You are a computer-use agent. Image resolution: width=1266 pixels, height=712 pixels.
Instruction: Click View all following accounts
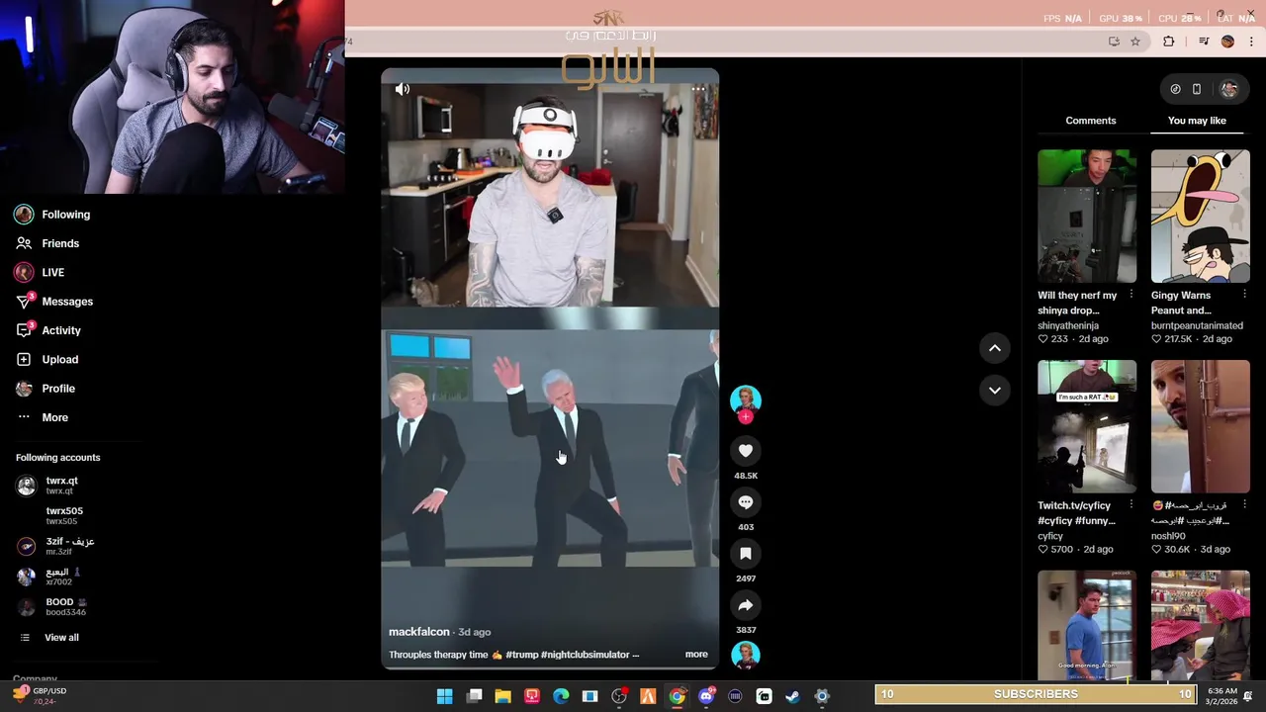(x=49, y=638)
